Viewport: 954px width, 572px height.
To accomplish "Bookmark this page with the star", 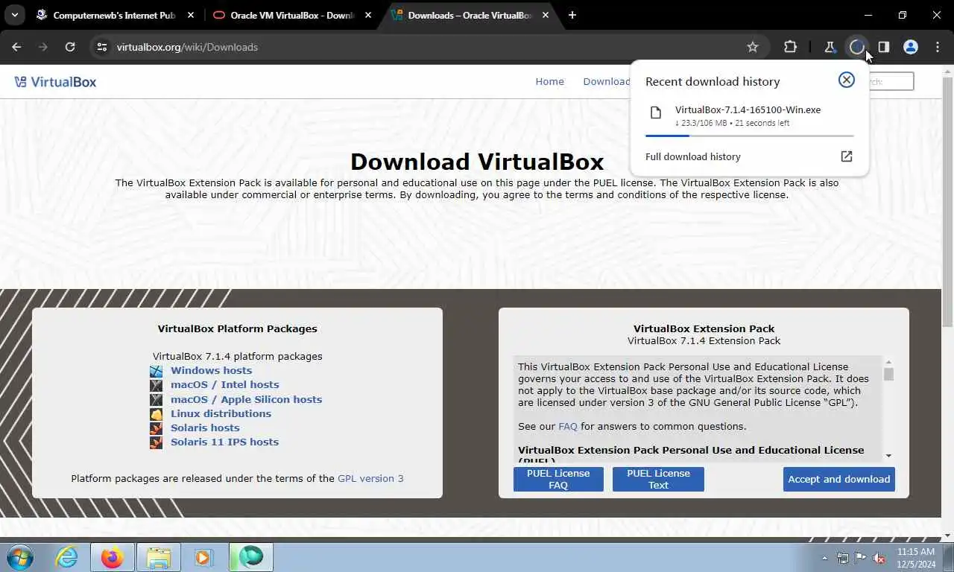I will coord(753,47).
